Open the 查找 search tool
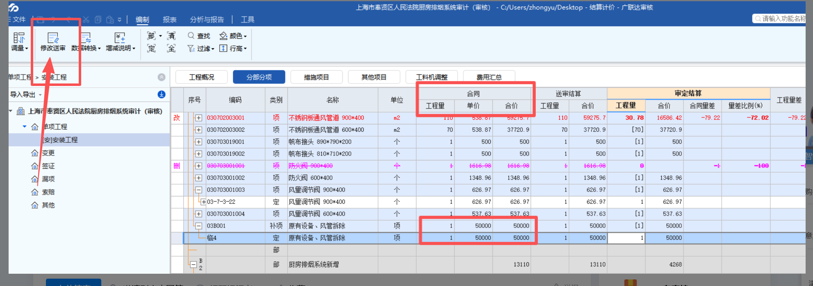This screenshot has width=813, height=286. tap(199, 36)
